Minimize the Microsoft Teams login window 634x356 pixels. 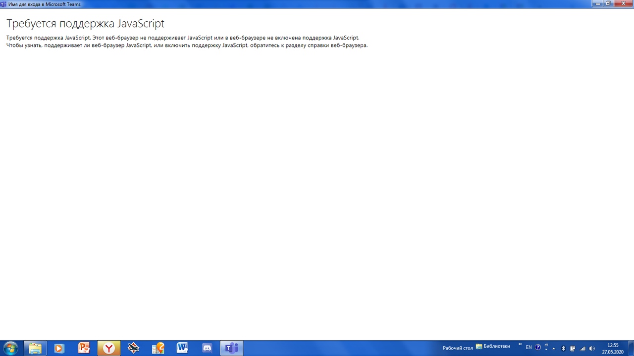(x=598, y=3)
